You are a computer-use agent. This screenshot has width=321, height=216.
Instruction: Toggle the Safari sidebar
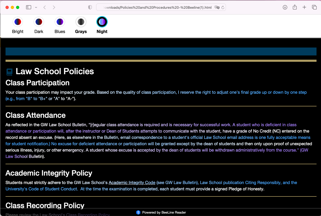(x=29, y=7)
